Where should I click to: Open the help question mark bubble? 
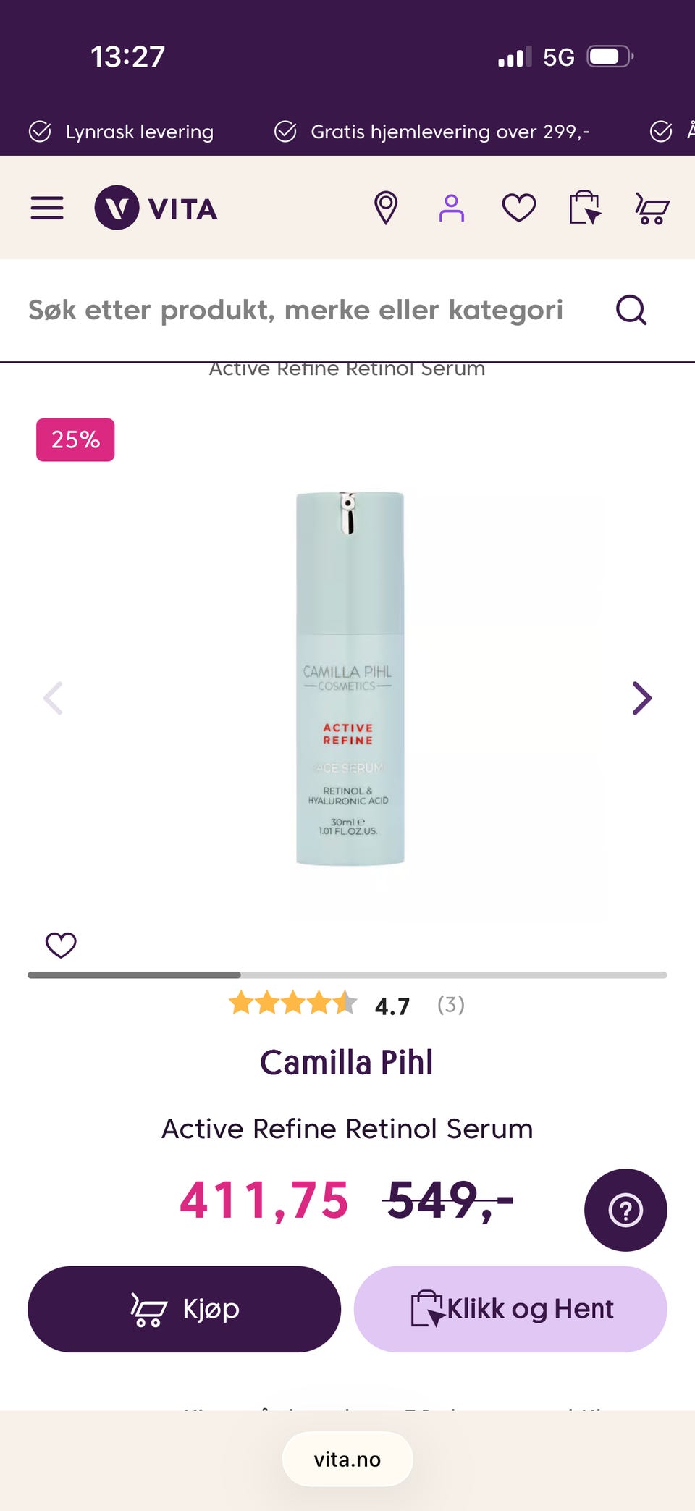[625, 1210]
